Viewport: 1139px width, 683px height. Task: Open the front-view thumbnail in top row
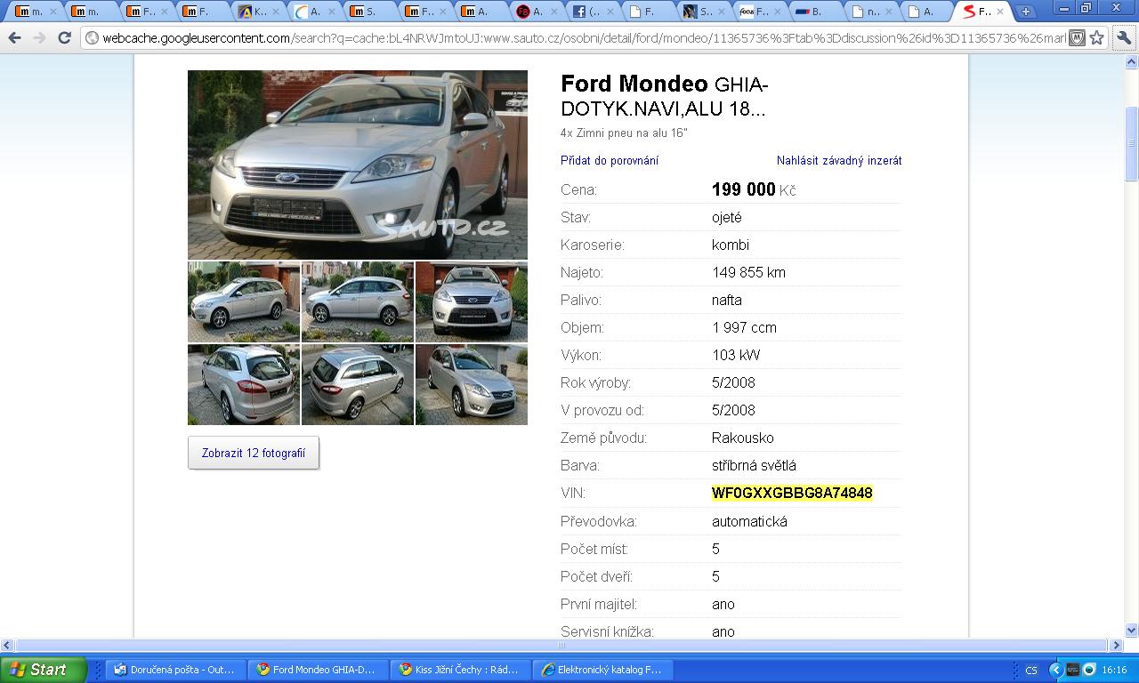(x=471, y=301)
